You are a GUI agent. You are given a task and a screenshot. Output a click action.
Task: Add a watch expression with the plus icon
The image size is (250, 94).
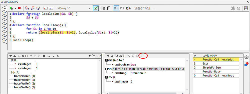click(141, 56)
